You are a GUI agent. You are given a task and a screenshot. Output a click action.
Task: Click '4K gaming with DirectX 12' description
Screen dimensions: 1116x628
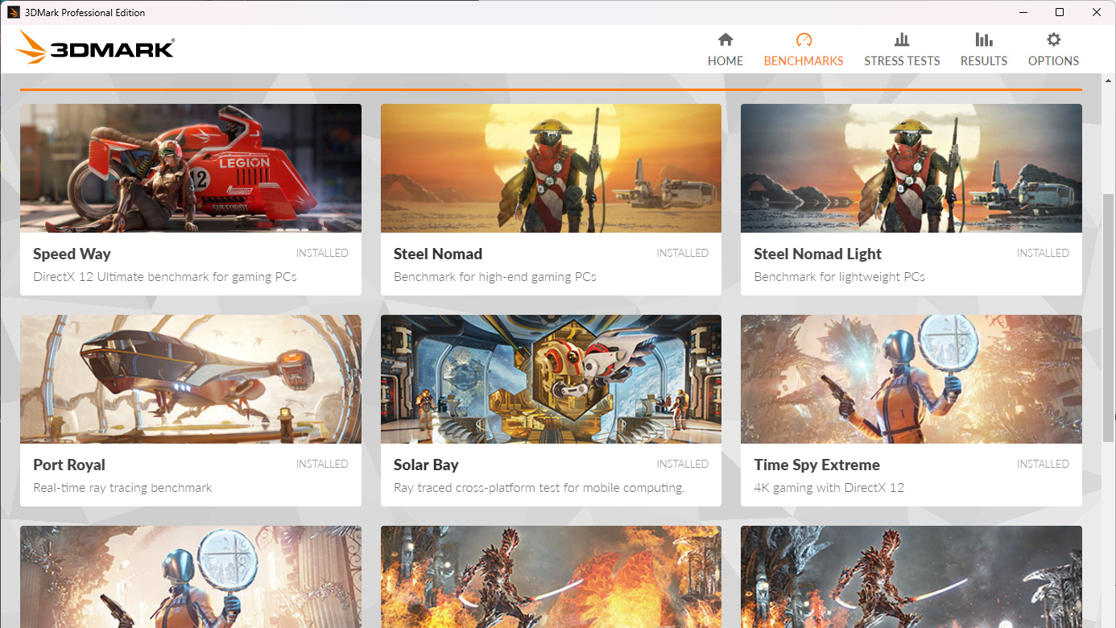[x=829, y=488]
